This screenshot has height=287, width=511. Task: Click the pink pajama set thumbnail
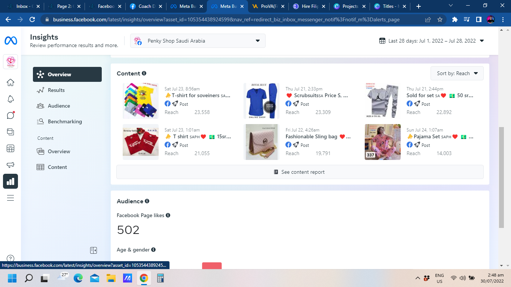coord(383,142)
